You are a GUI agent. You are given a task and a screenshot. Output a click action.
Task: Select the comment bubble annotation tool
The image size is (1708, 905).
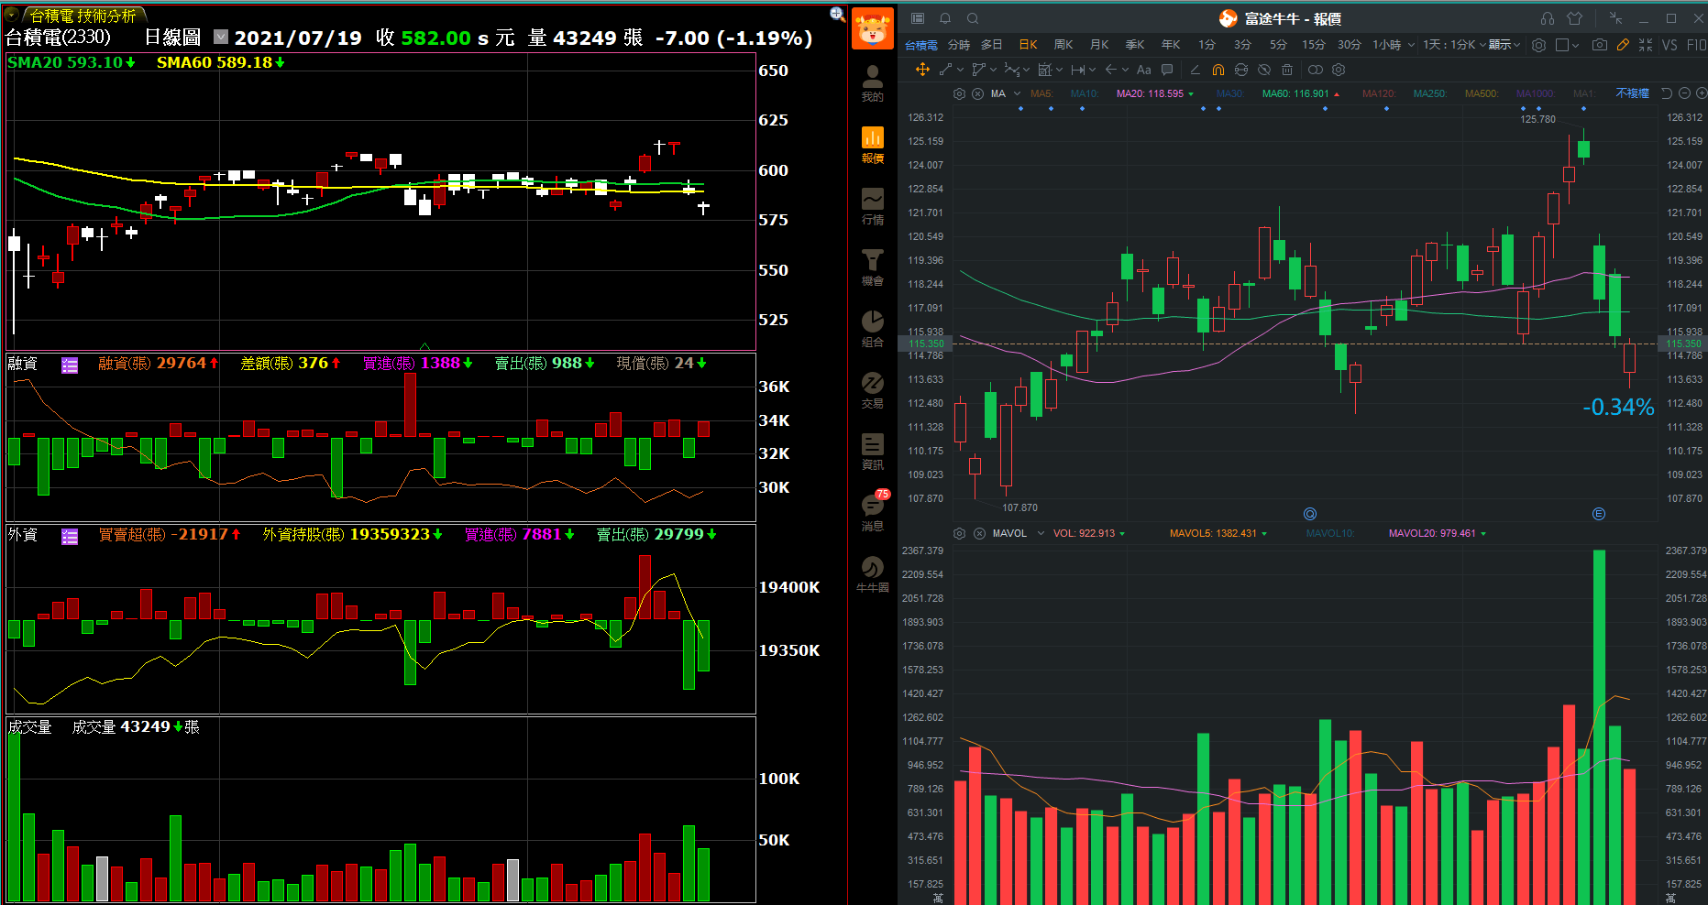(1167, 70)
